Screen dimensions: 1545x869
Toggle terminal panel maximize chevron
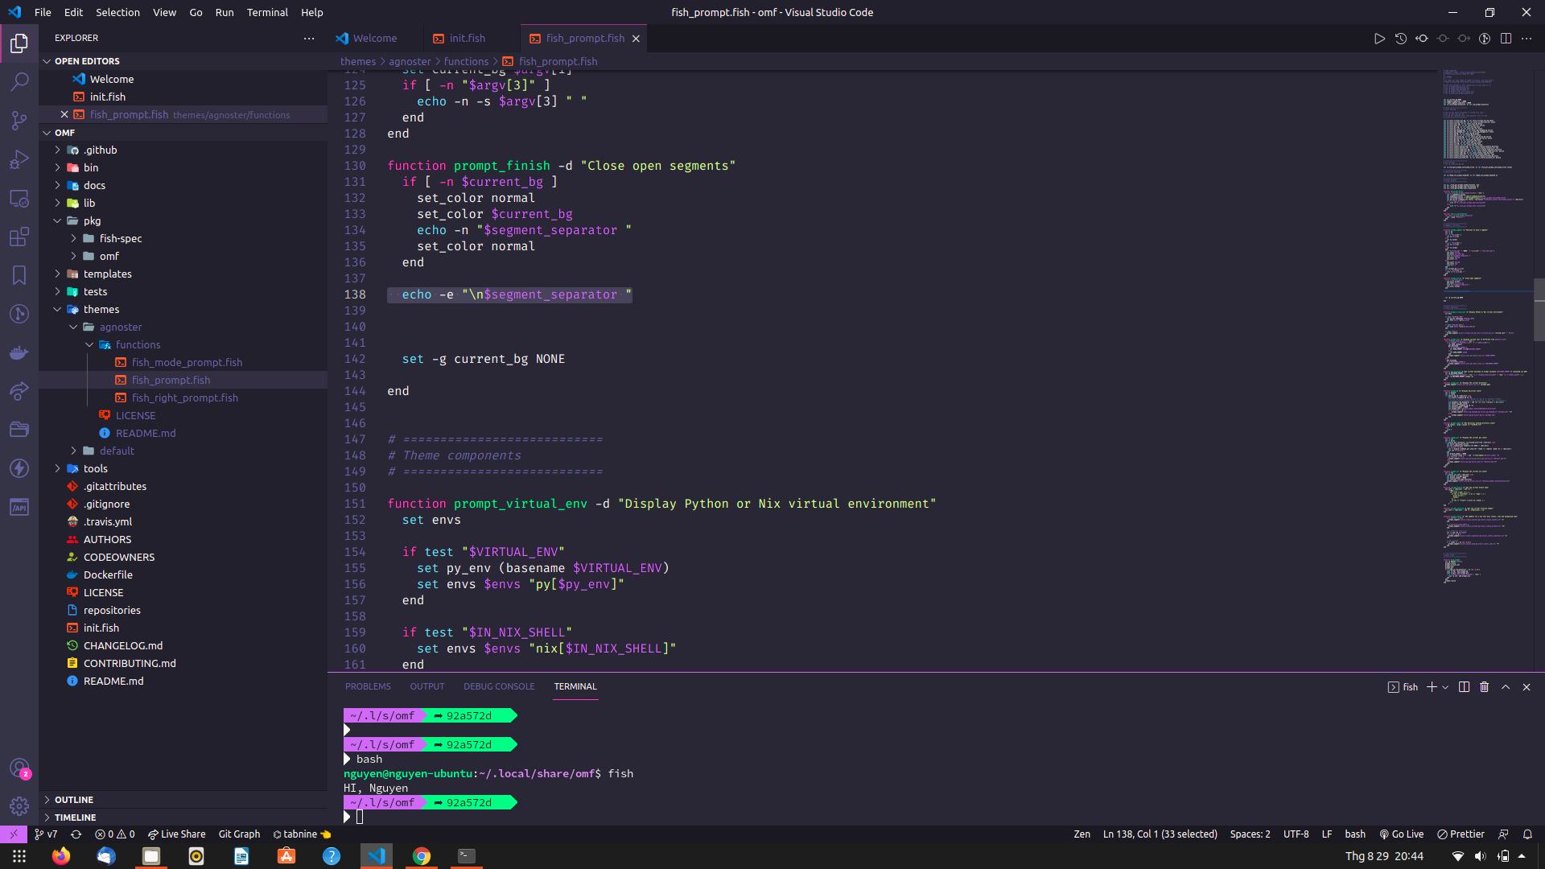1506,687
